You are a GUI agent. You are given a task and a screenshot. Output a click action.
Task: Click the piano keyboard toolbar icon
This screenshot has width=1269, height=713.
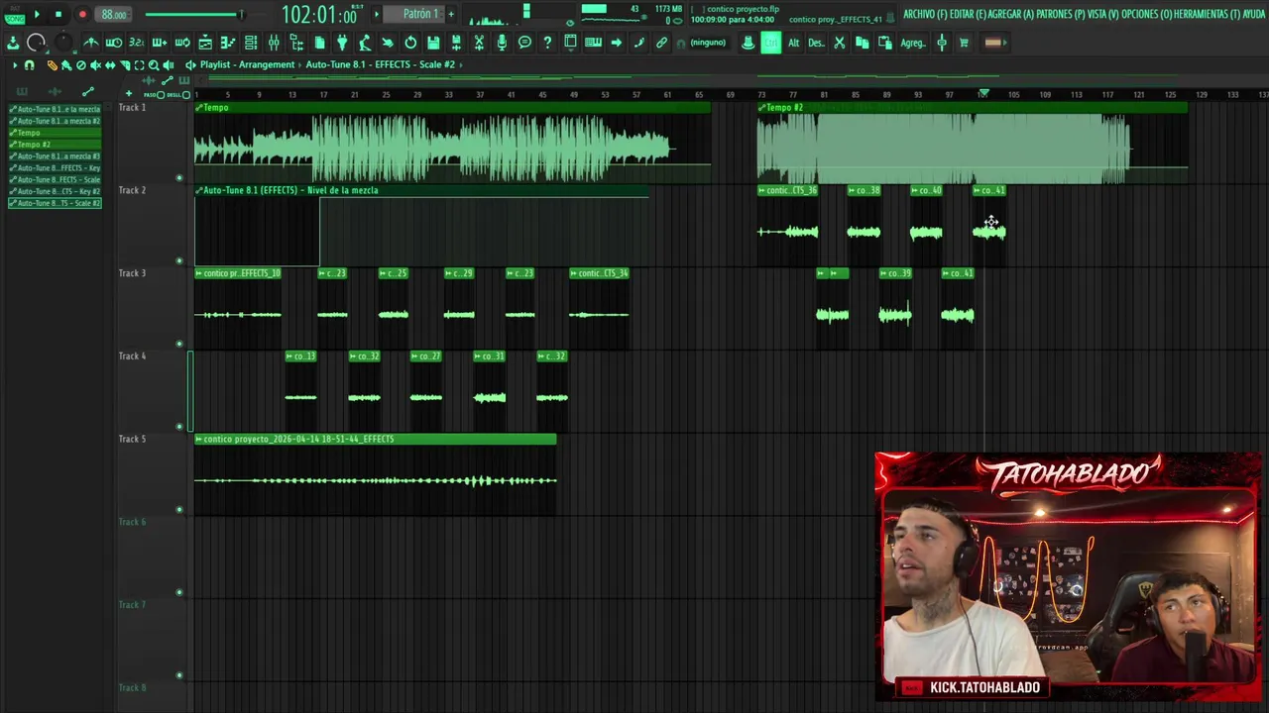[593, 43]
